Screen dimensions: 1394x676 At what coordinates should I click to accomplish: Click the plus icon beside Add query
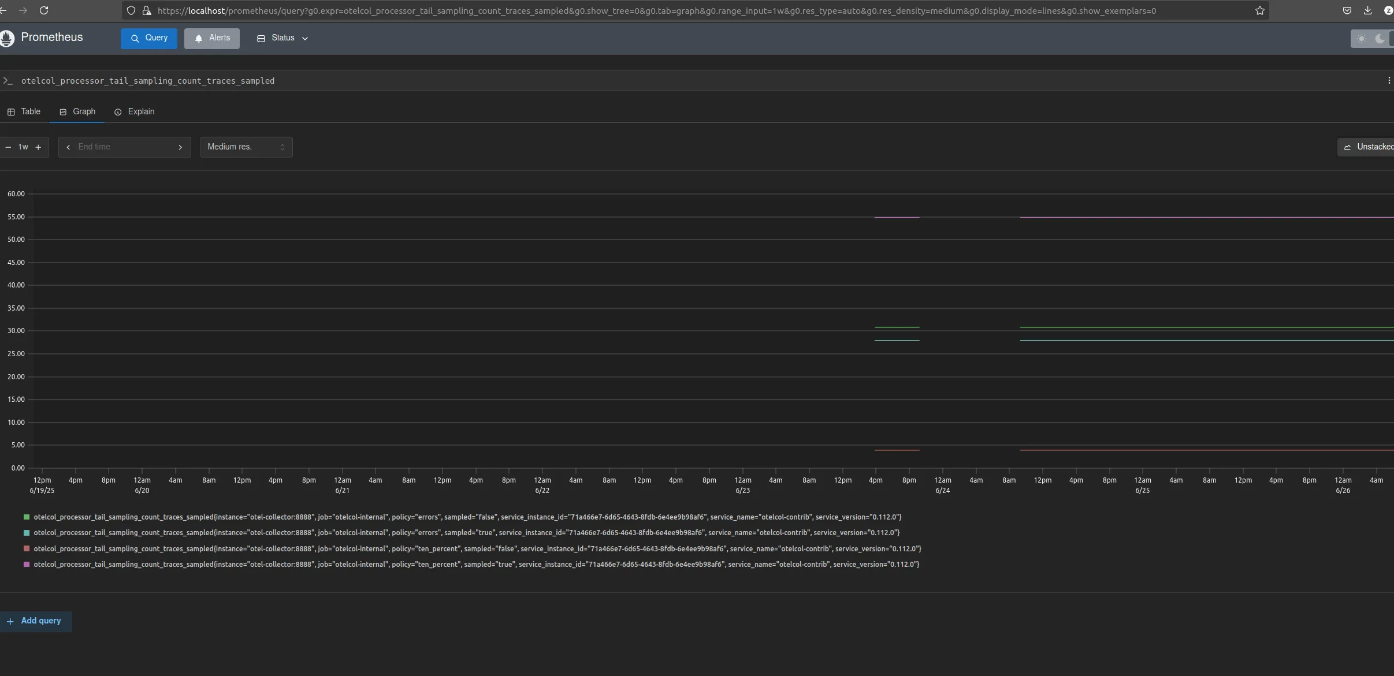[x=10, y=622]
